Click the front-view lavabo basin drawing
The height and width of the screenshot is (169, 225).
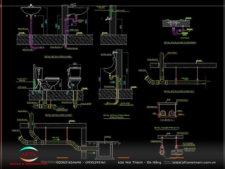pyautogui.click(x=31, y=10)
